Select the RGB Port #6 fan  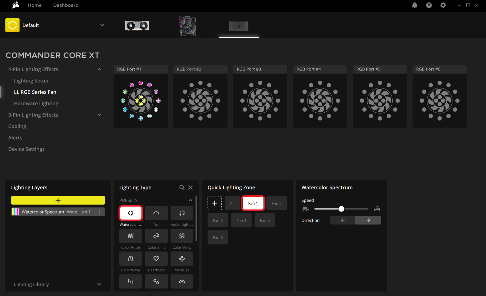point(439,101)
